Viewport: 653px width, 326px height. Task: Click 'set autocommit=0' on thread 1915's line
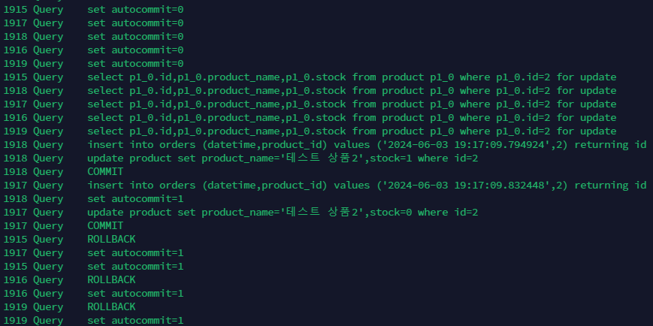tap(135, 10)
